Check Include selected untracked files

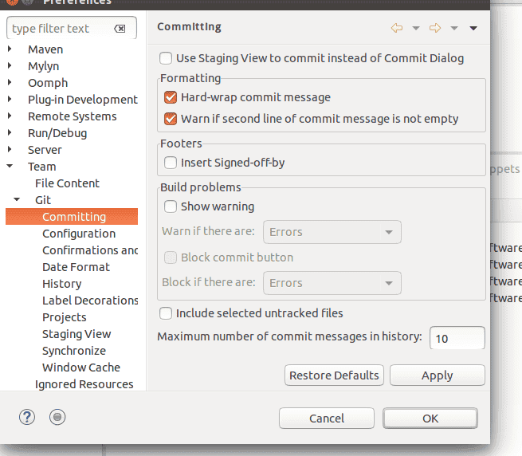pos(166,313)
